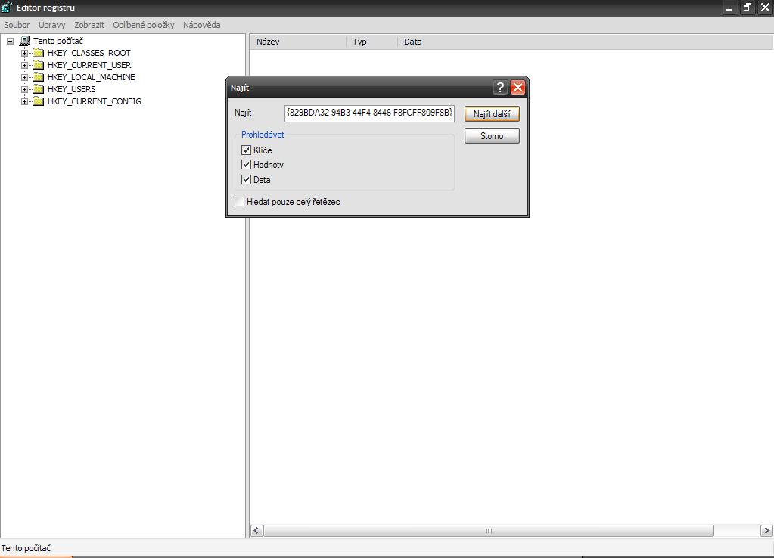Expand the HKEY_CURRENT_CONFIG node
Viewport: 774px width, 558px height.
(24, 101)
